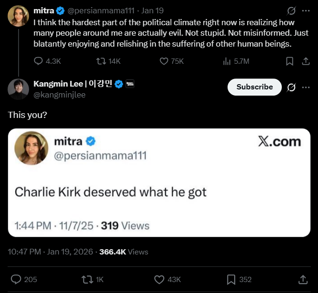View analytics of mitra's 5.7M-view post
The height and width of the screenshot is (293, 318).
pos(227,61)
